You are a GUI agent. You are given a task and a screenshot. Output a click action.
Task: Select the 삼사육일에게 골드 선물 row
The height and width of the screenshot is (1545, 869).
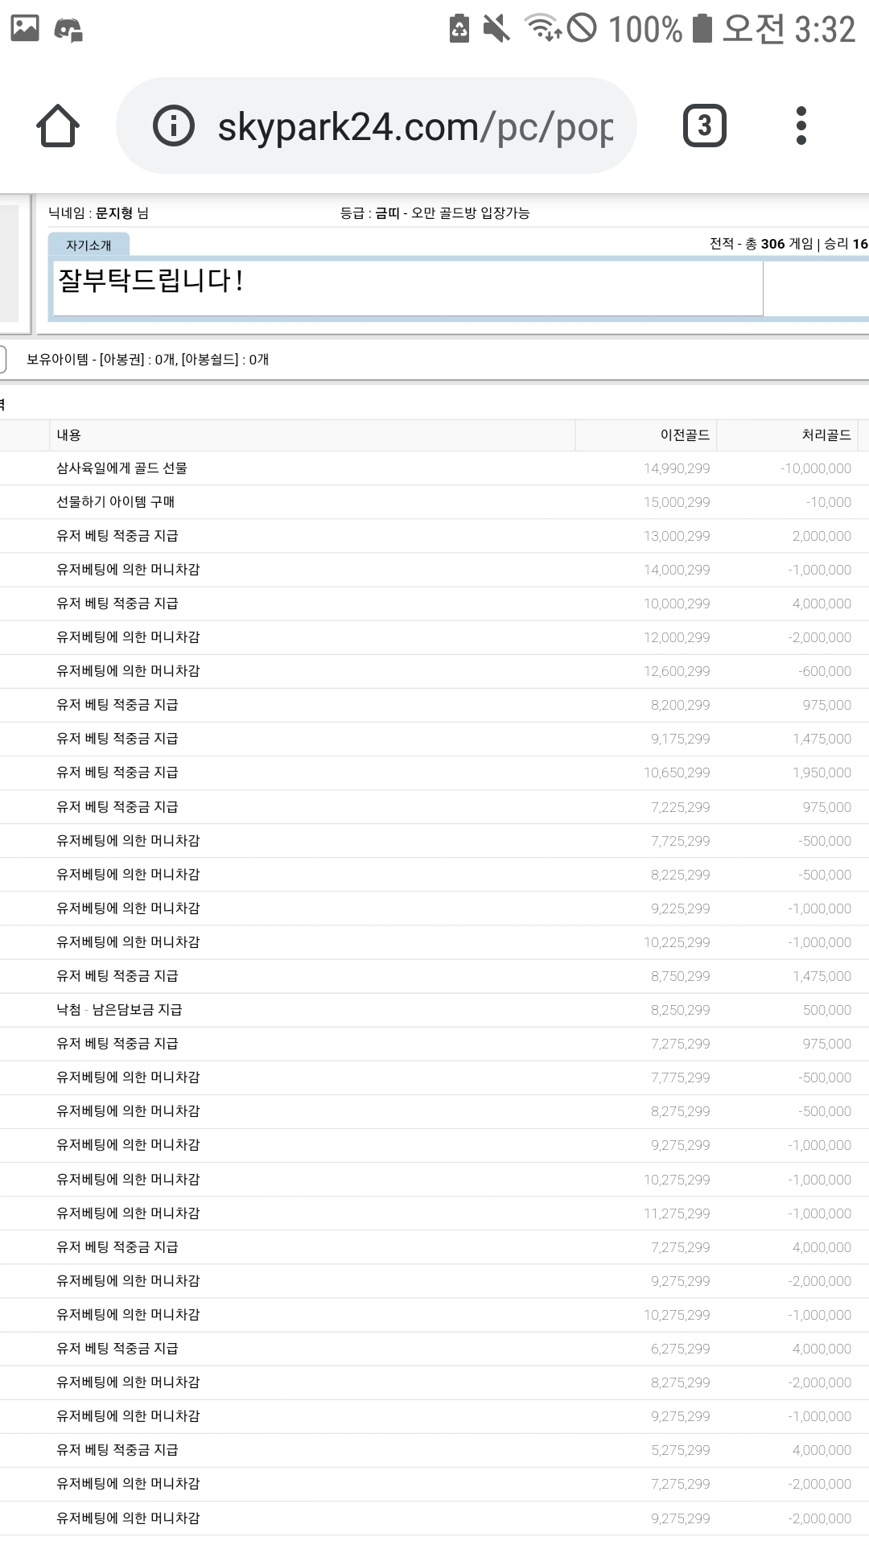[x=121, y=468]
